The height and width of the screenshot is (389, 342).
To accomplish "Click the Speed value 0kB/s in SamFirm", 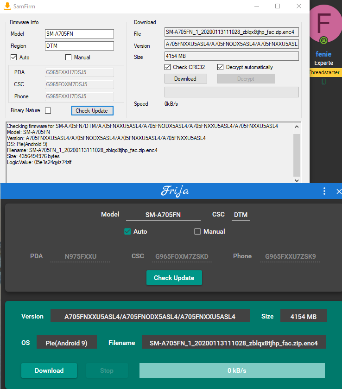I will (171, 104).
